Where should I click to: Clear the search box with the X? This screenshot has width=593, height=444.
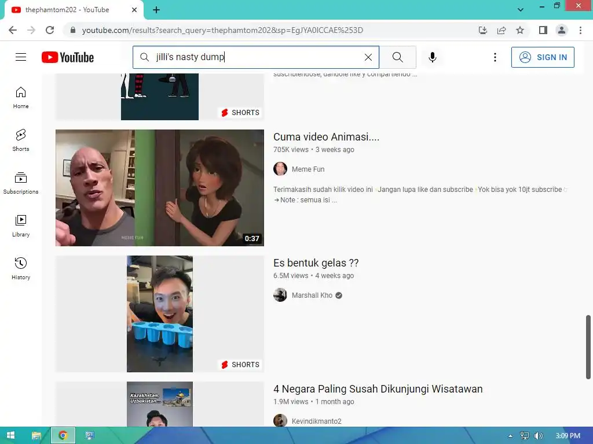368,57
